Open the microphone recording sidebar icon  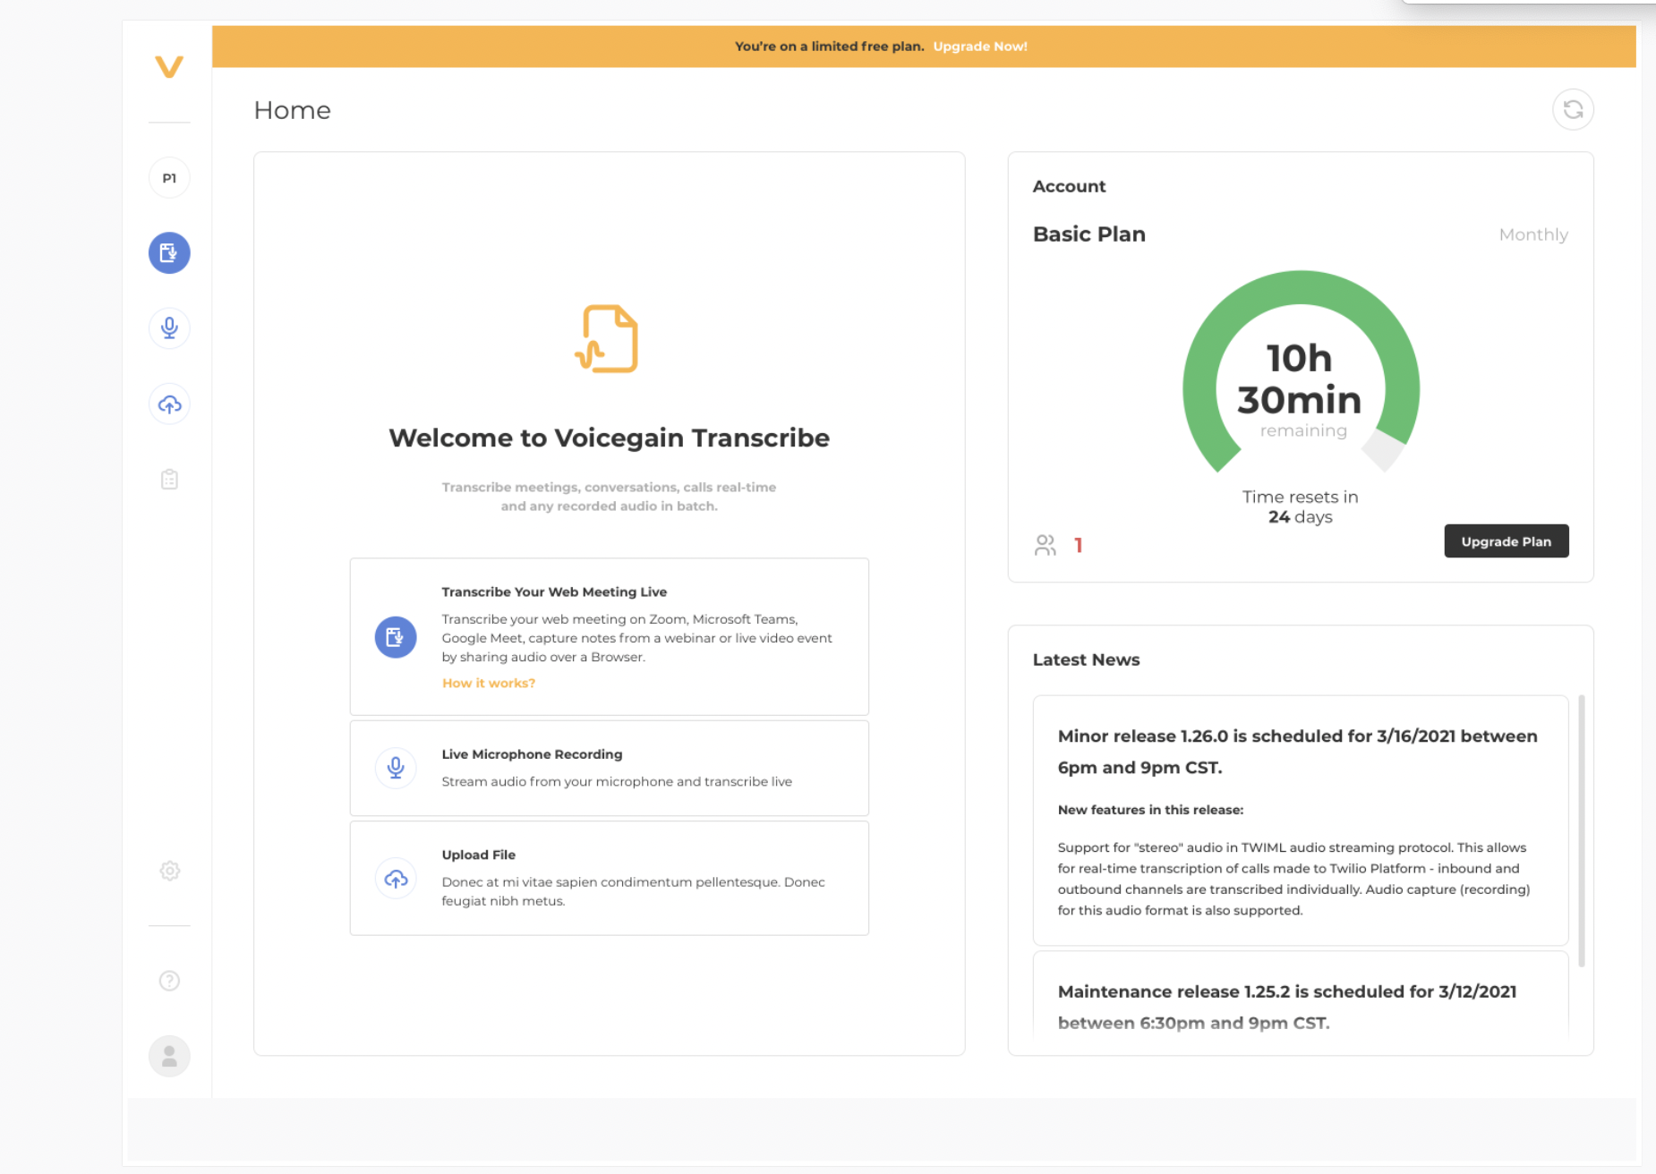(x=169, y=328)
